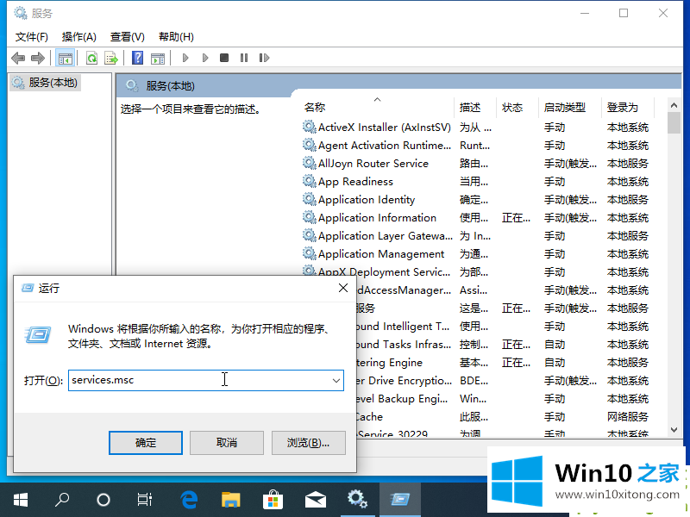Select Agent Activation Runtime service row

tap(384, 146)
